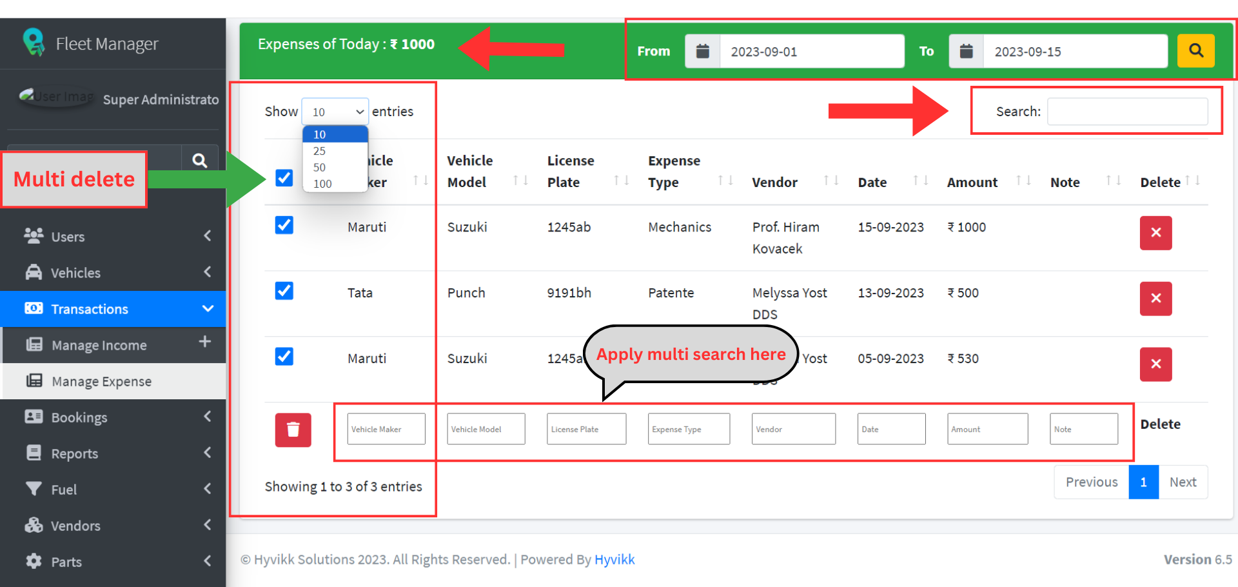Toggle the select-all checkbox in table header
Screen dimensions: 1238x587
[x=284, y=178]
